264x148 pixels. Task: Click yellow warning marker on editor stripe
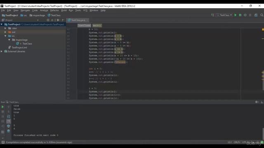263,30
